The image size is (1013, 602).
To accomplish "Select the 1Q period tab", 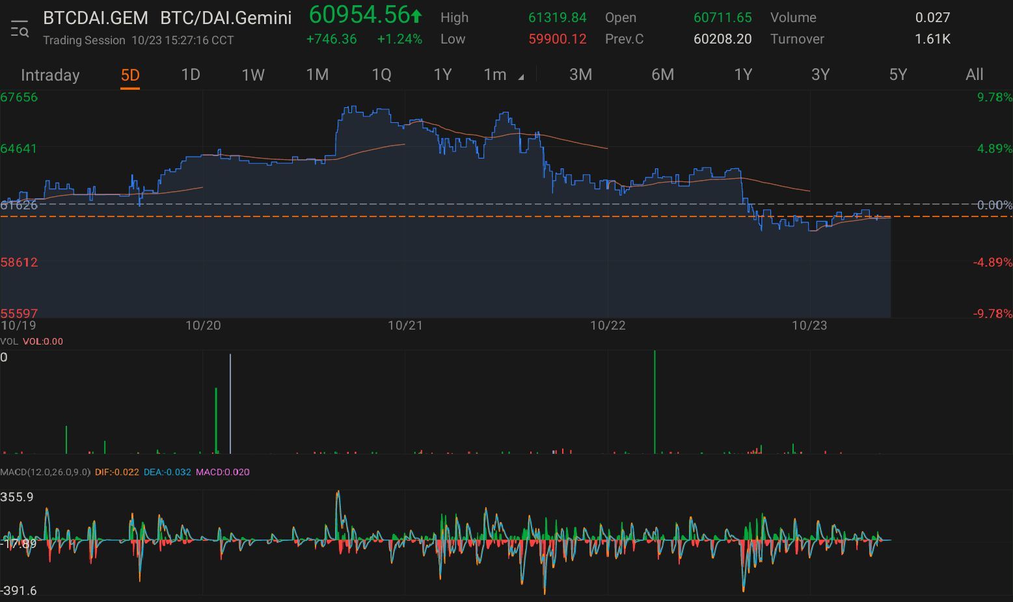I will tap(381, 75).
